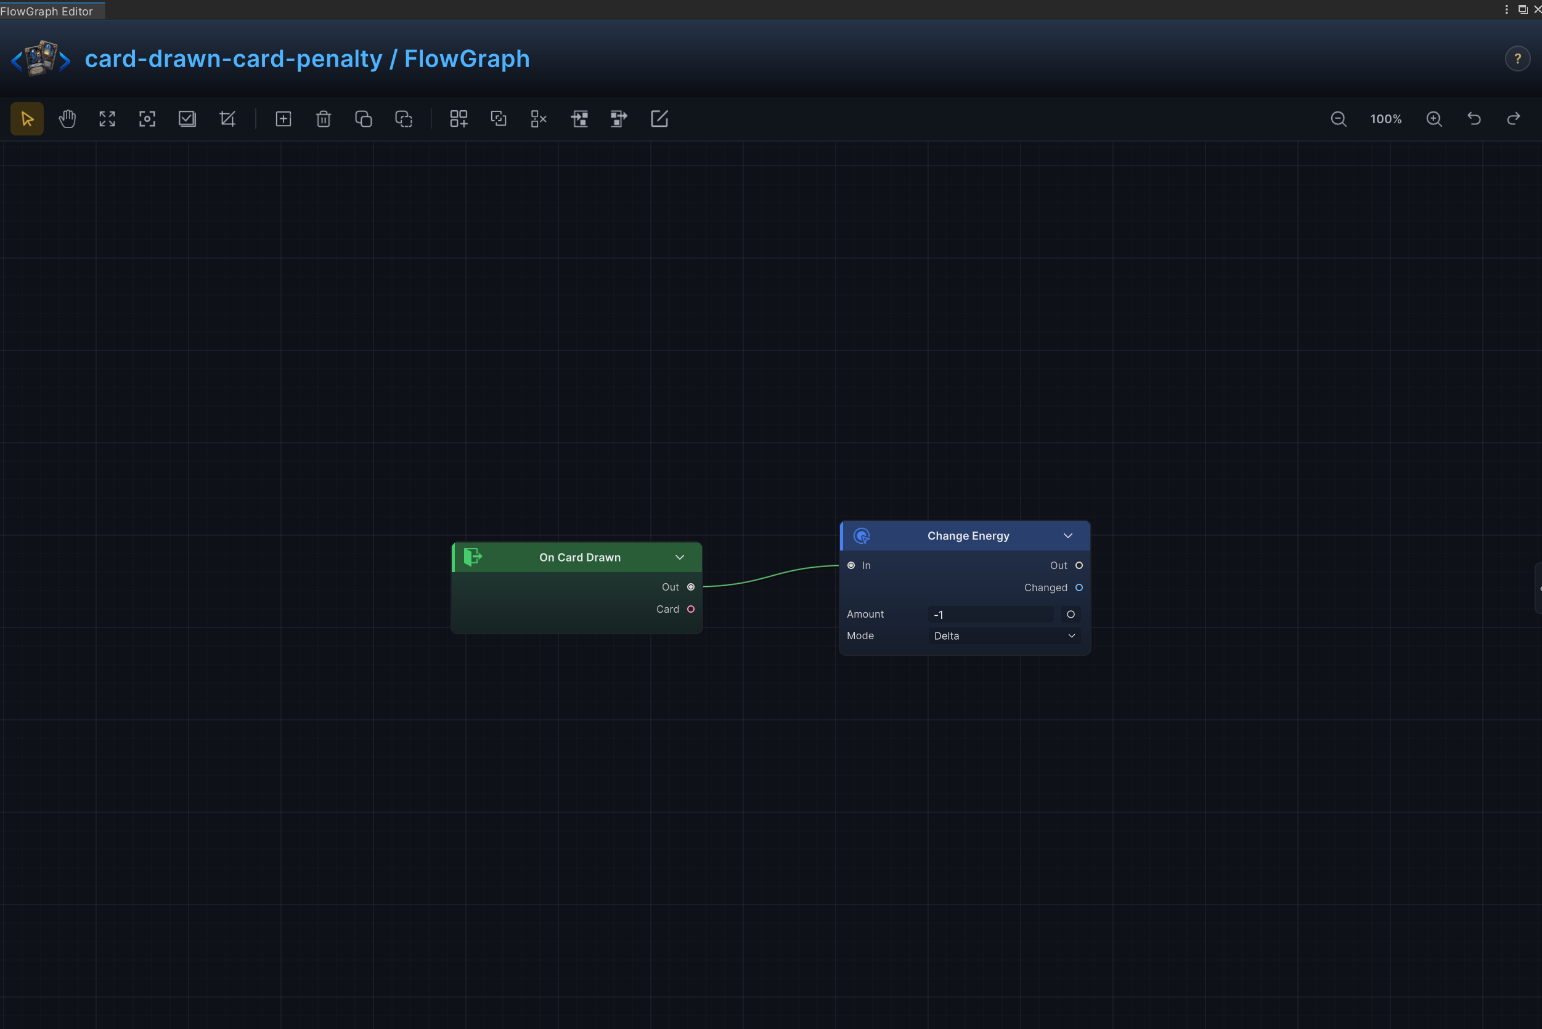Click the edit pencil-square icon

pyautogui.click(x=659, y=119)
